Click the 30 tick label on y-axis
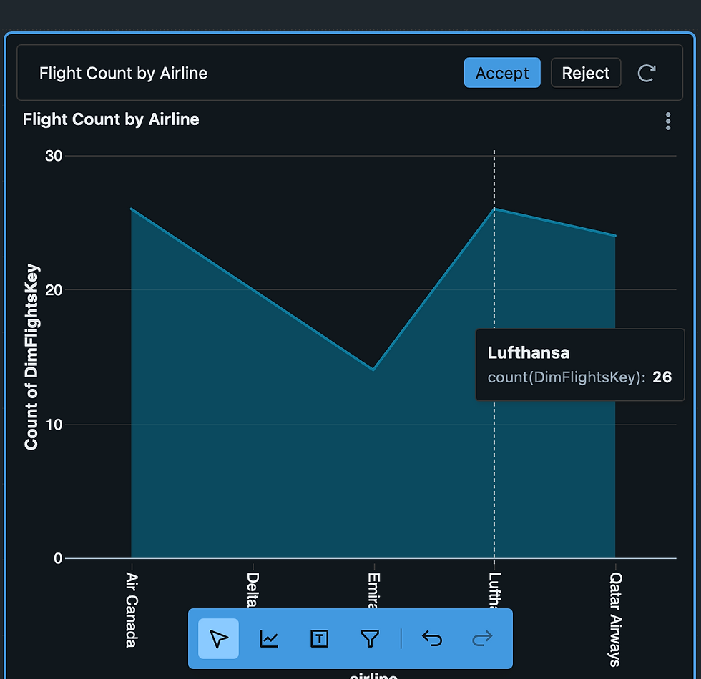The width and height of the screenshot is (701, 679). (54, 156)
